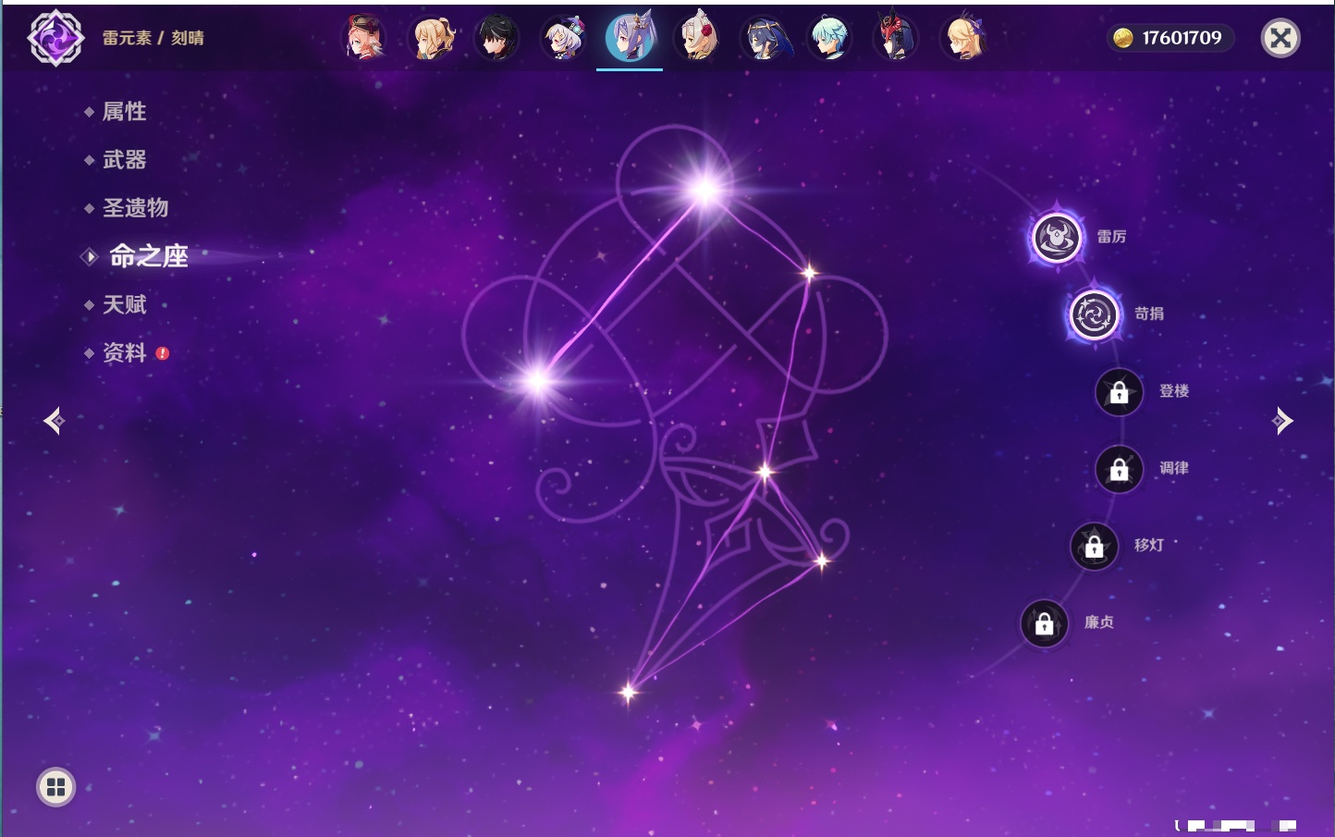Inspect the locked 调律 constellation node
The width and height of the screenshot is (1335, 837).
1119,469
